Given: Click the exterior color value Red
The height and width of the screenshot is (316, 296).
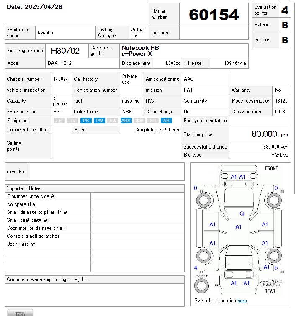Looking at the screenshot, I should pyautogui.click(x=57, y=112).
